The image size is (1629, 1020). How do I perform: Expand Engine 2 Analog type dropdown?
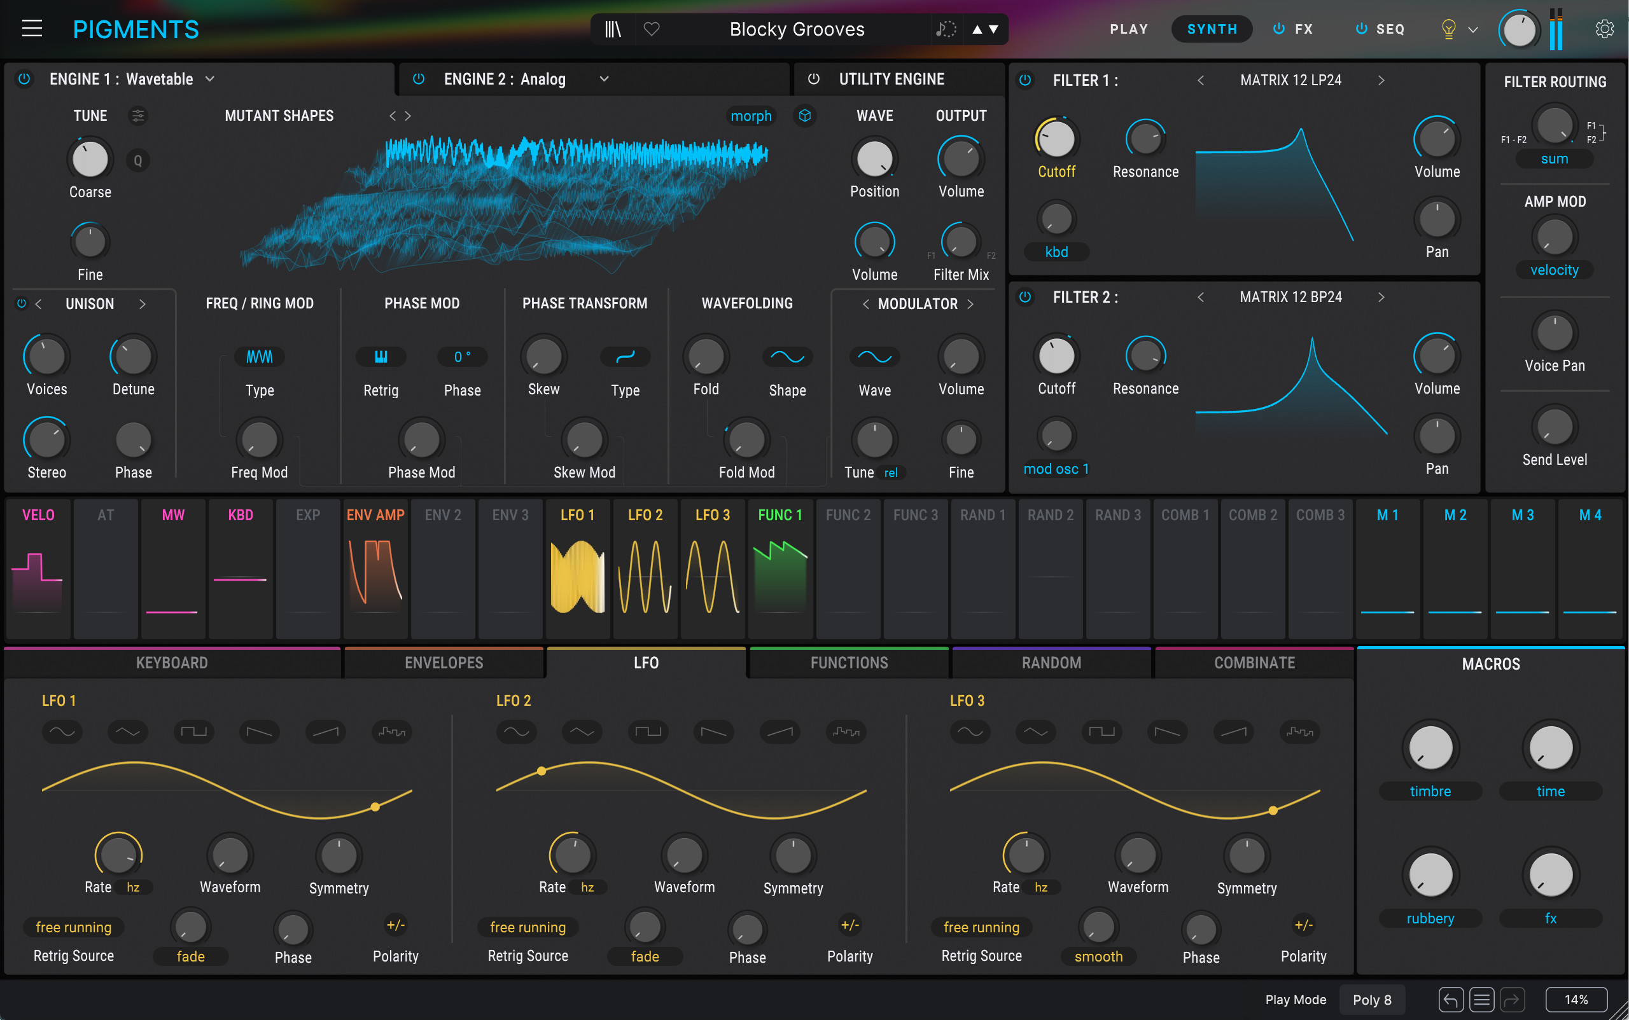[x=605, y=79]
